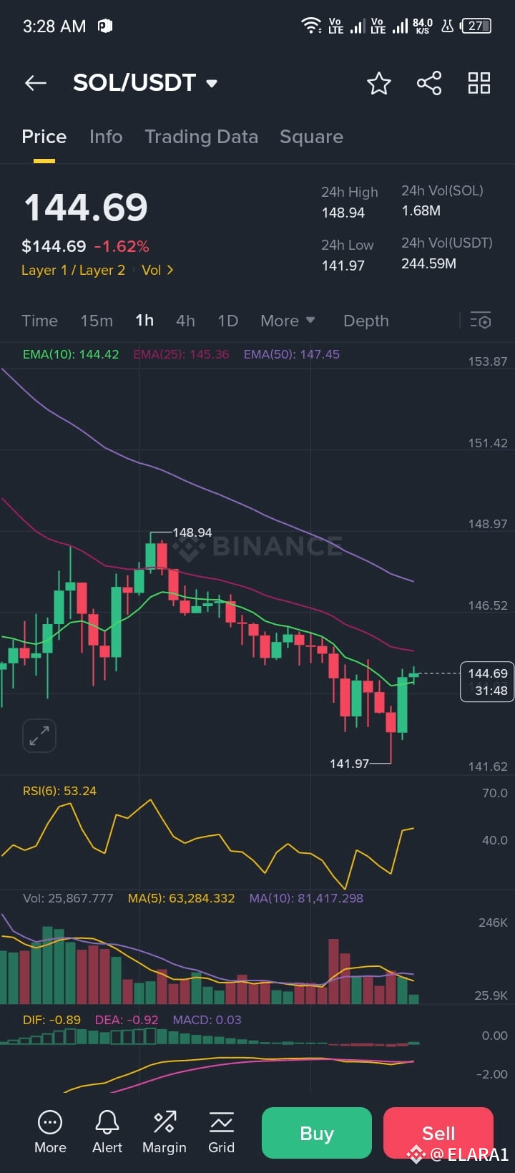
Task: Tap the 24h Vol(SOL) value 1.68M
Action: tap(421, 210)
